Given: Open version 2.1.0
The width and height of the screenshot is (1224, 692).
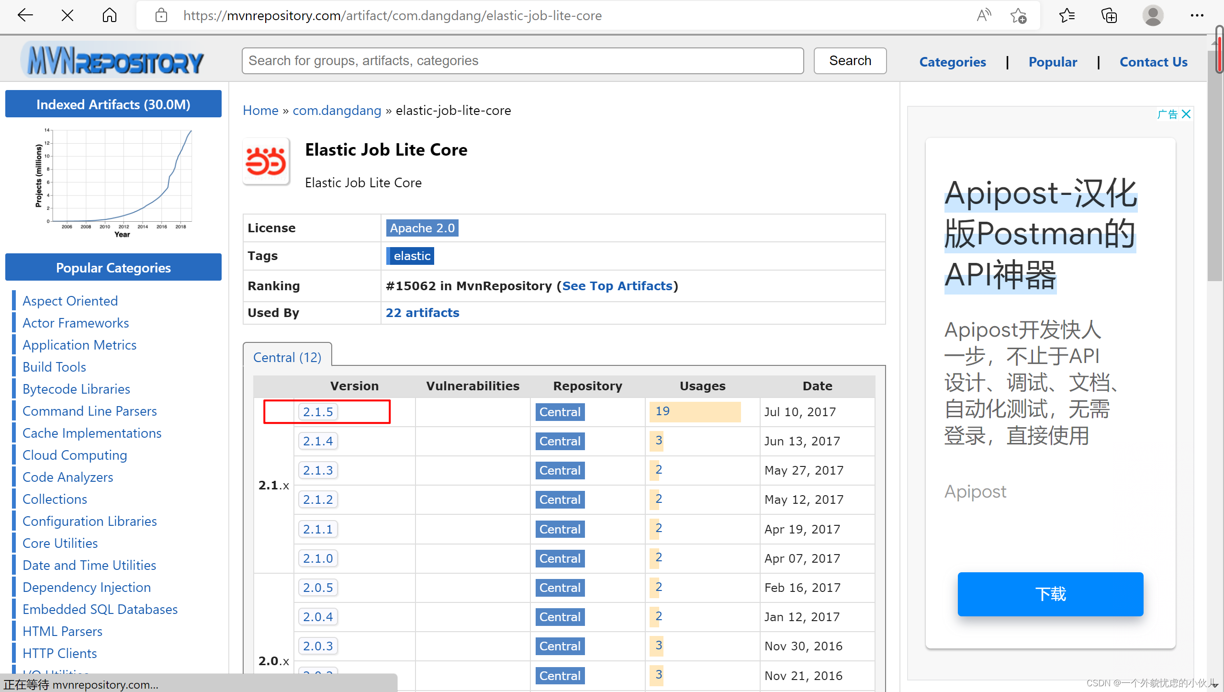Looking at the screenshot, I should pos(318,558).
